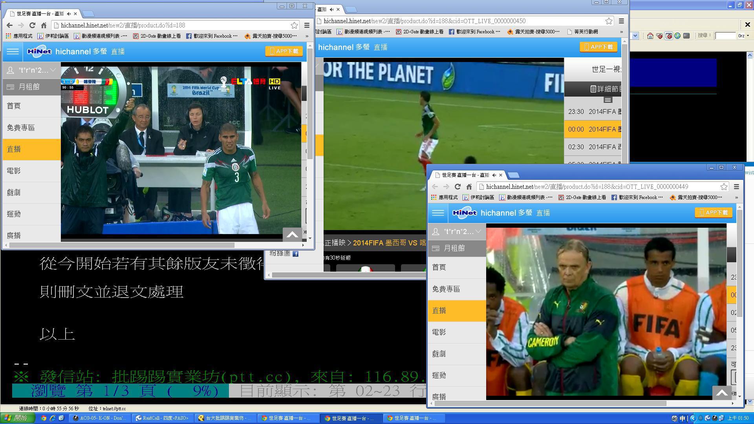Click APP下載 button in middle window header
Screen dimensions: 754x424
tap(598, 47)
